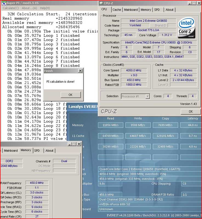Click the 30290 MB/s read value in EVEREST

(110, 146)
